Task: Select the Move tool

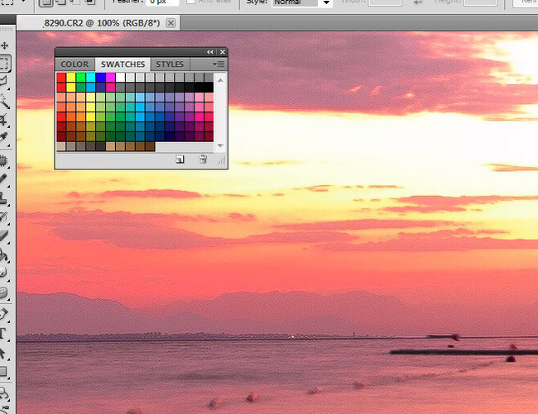Action: click(5, 45)
